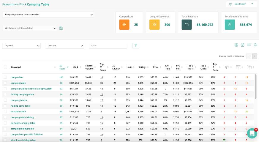Click in the filter Value input field
Screen dimensions: 259x142
(108, 46)
